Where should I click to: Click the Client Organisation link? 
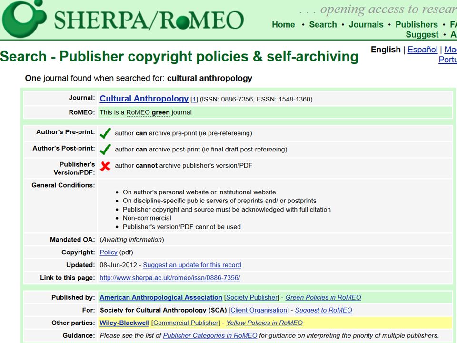pos(258,310)
